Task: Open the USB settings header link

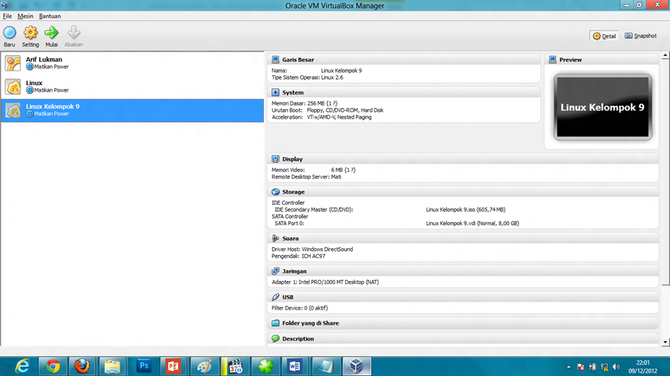Action: click(x=288, y=297)
